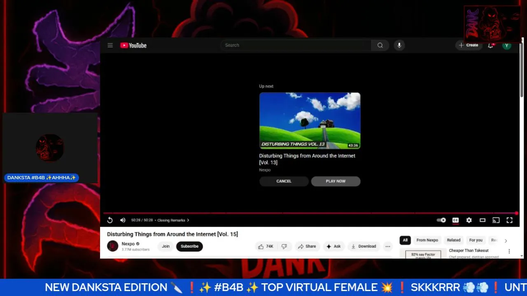
Task: Open Cheaper Than Takeout ad options menu
Action: click(x=509, y=251)
